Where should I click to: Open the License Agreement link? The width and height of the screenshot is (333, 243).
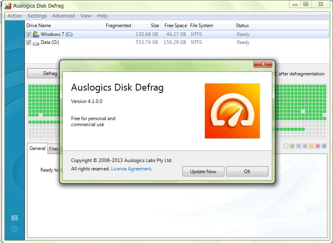(131, 169)
